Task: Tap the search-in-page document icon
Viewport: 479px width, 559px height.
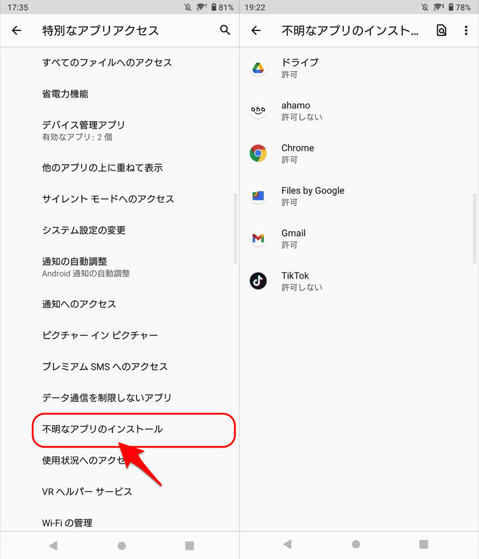Action: [x=441, y=31]
